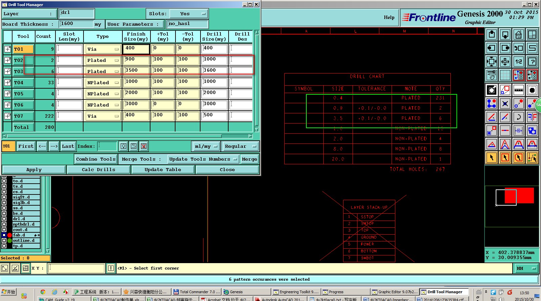Screen dimensions: 541x301
Task: Click the Update Table button
Action: (x=163, y=169)
